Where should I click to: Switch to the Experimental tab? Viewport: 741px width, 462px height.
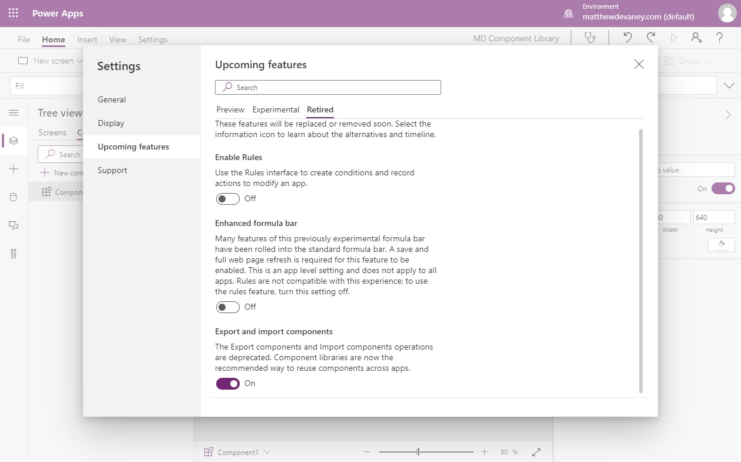(276, 109)
